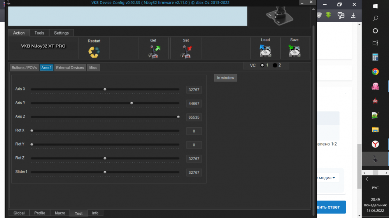Open the Windows Start icon
Image resolution: width=389 pixels, height=218 pixels.
pyautogui.click(x=375, y=6)
